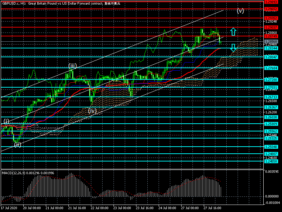
Task: Click the 23 Jul 00:00 time label
Action: tap(122, 208)
